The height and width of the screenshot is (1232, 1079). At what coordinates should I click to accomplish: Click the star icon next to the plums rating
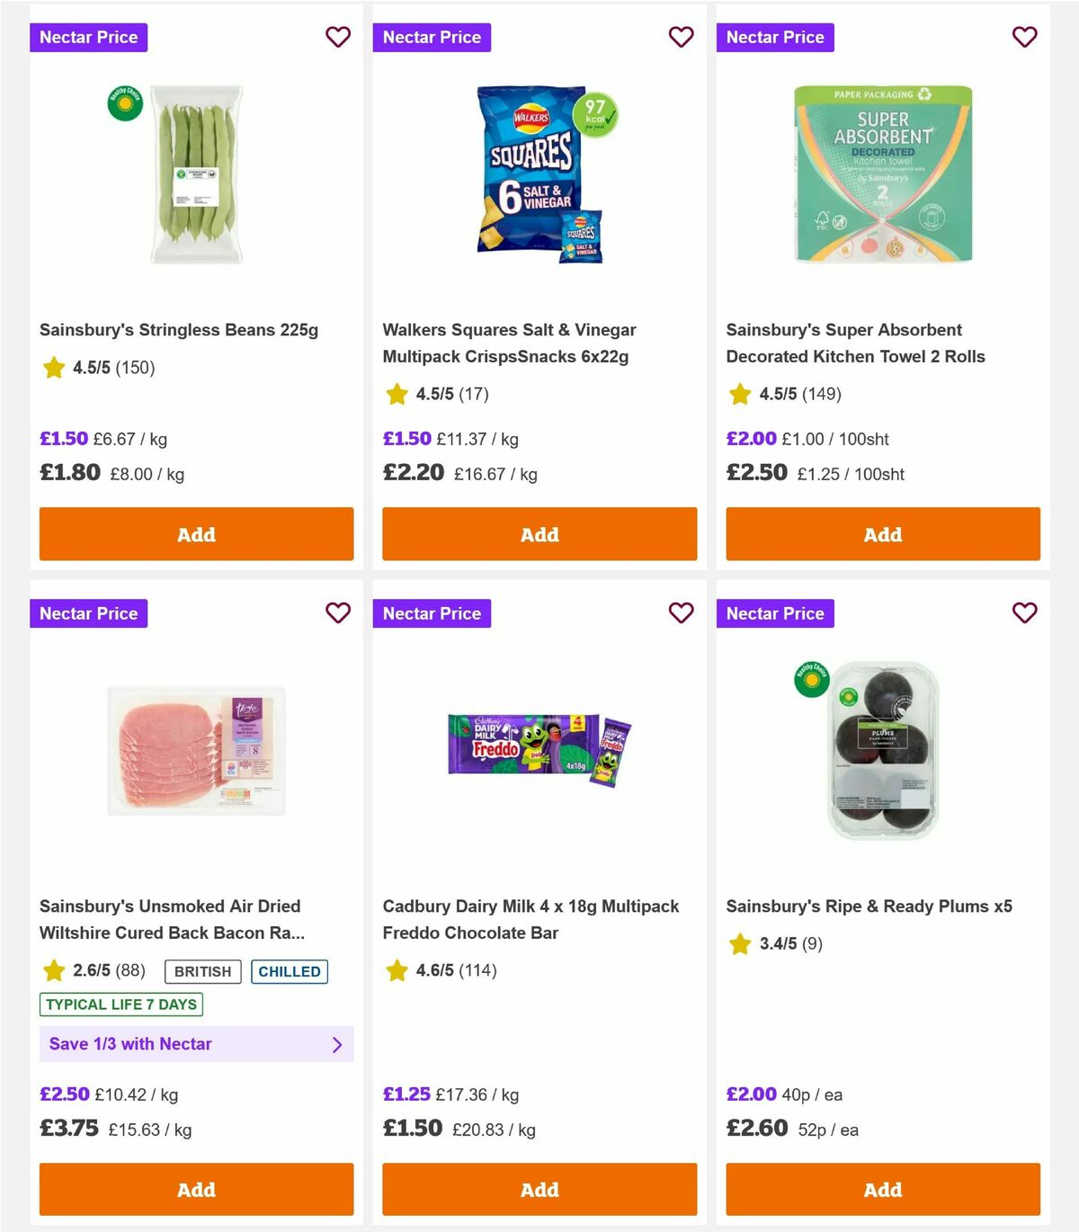[x=739, y=944]
